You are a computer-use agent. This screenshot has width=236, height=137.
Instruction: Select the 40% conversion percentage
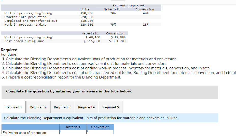tap(146, 13)
